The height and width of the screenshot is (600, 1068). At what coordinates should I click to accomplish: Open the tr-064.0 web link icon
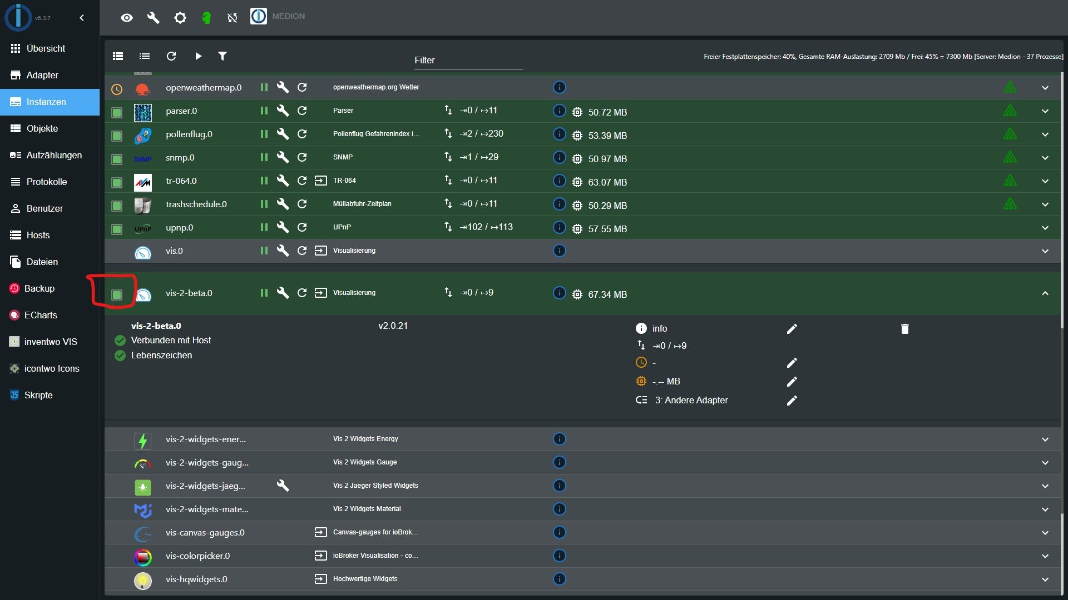[x=321, y=181]
